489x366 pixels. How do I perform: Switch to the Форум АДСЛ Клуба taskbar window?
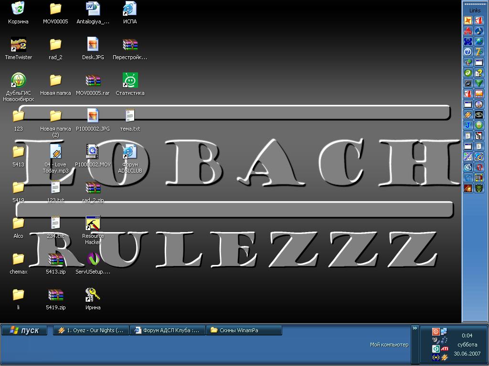168,330
